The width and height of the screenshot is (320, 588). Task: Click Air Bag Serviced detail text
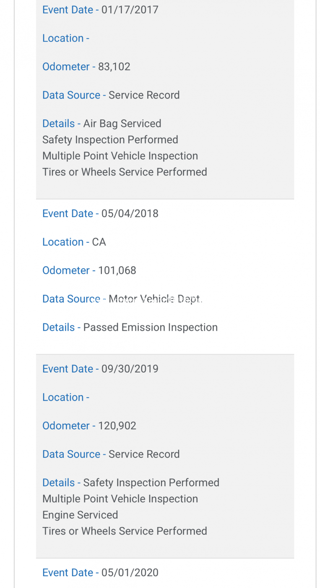122,124
